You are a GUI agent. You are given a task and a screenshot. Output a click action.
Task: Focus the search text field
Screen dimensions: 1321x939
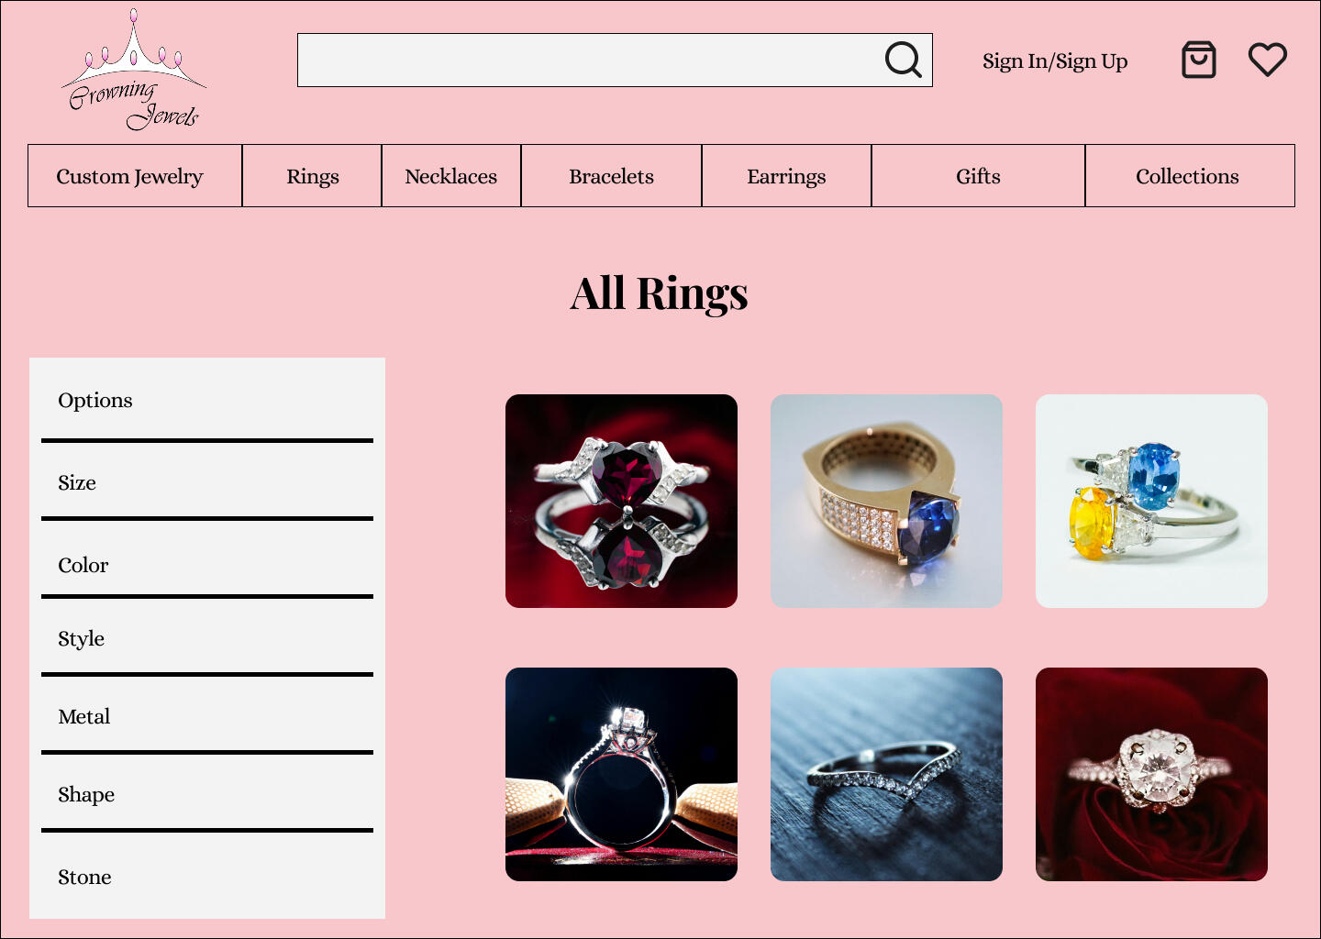587,61
